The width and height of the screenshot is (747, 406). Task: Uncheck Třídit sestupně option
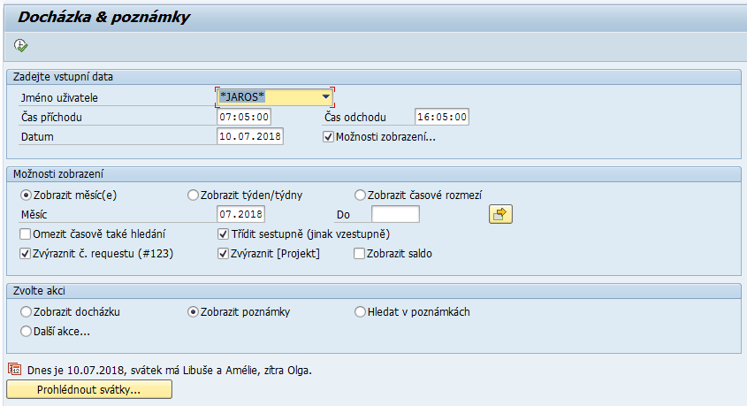pyautogui.click(x=225, y=234)
